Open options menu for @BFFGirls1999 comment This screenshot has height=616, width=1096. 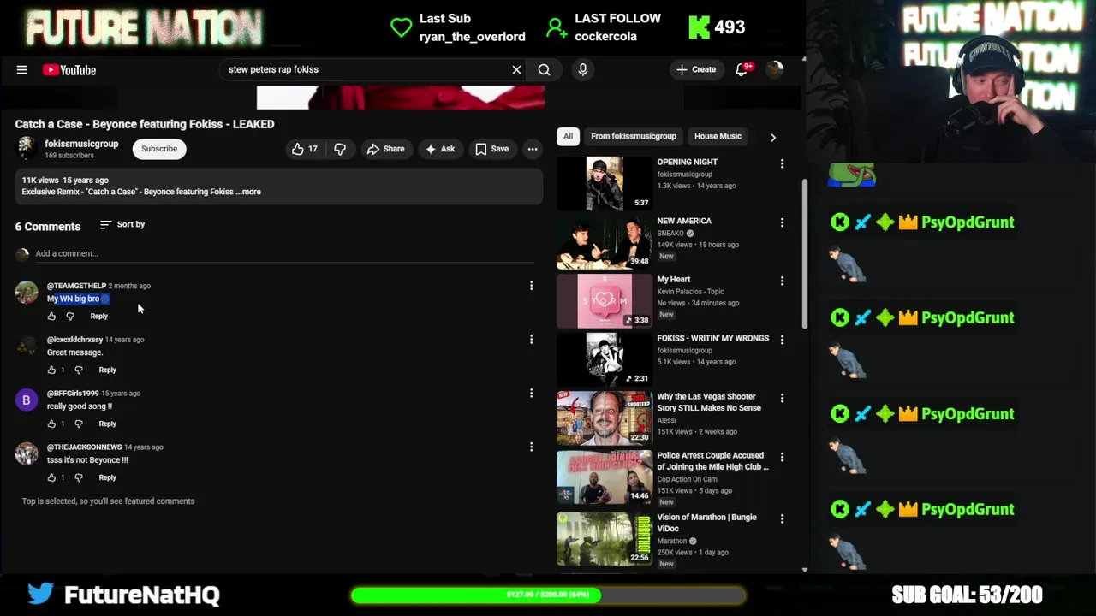531,394
